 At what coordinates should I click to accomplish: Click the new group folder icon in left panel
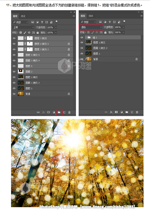coord(59,112)
